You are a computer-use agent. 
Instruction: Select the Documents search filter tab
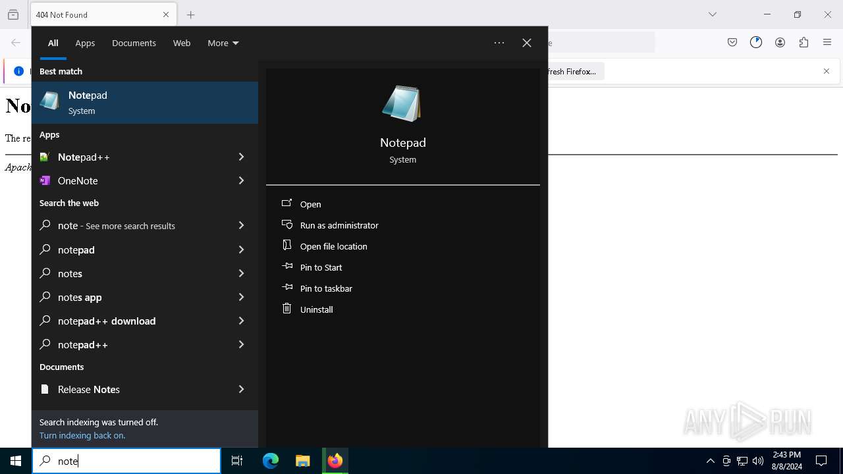pyautogui.click(x=134, y=43)
